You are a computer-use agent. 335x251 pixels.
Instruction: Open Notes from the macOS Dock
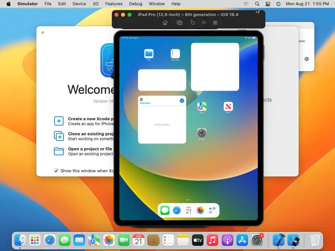click(183, 240)
